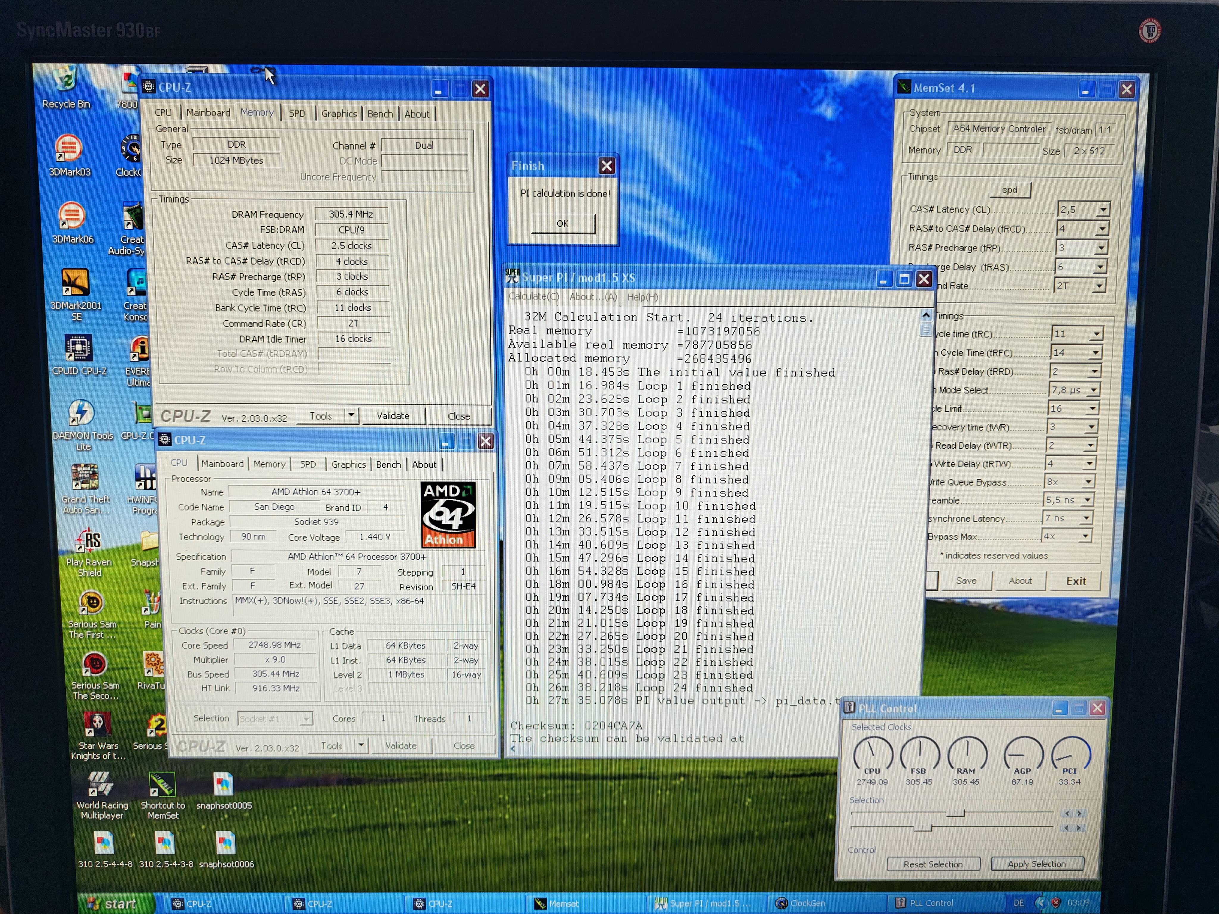Click PLL Control title bar icon
The height and width of the screenshot is (914, 1219).
click(x=849, y=708)
